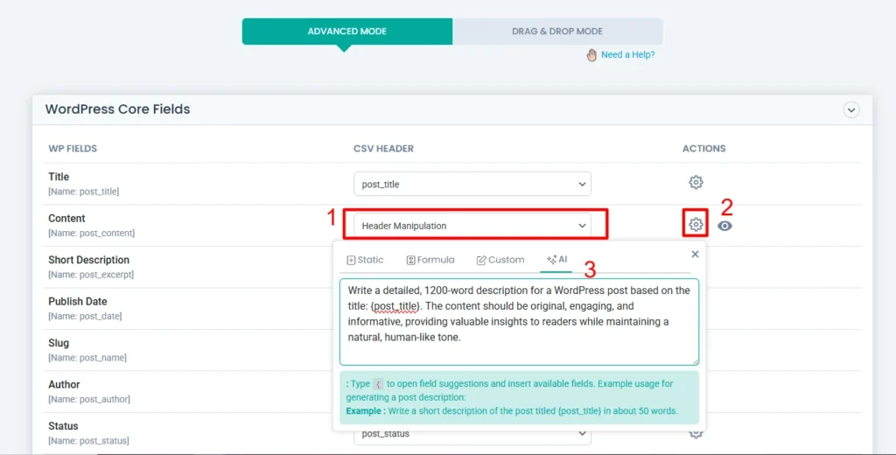
Task: Collapse the WordPress Core Fields section
Action: (850, 110)
